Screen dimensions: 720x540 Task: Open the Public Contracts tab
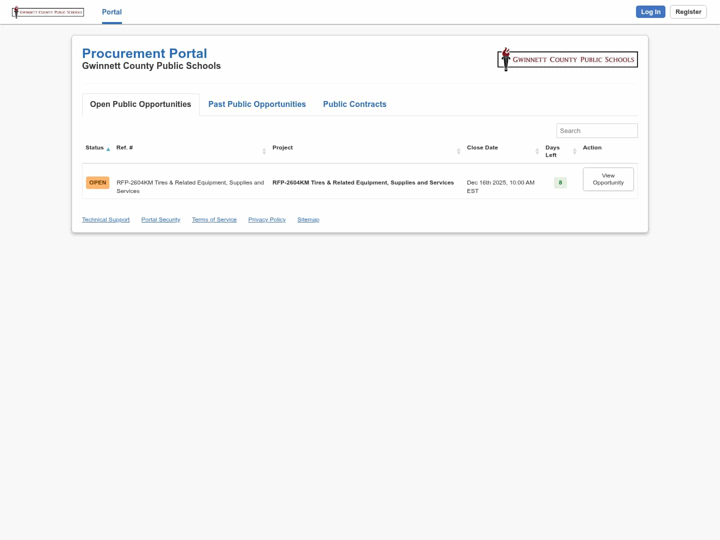(x=355, y=104)
